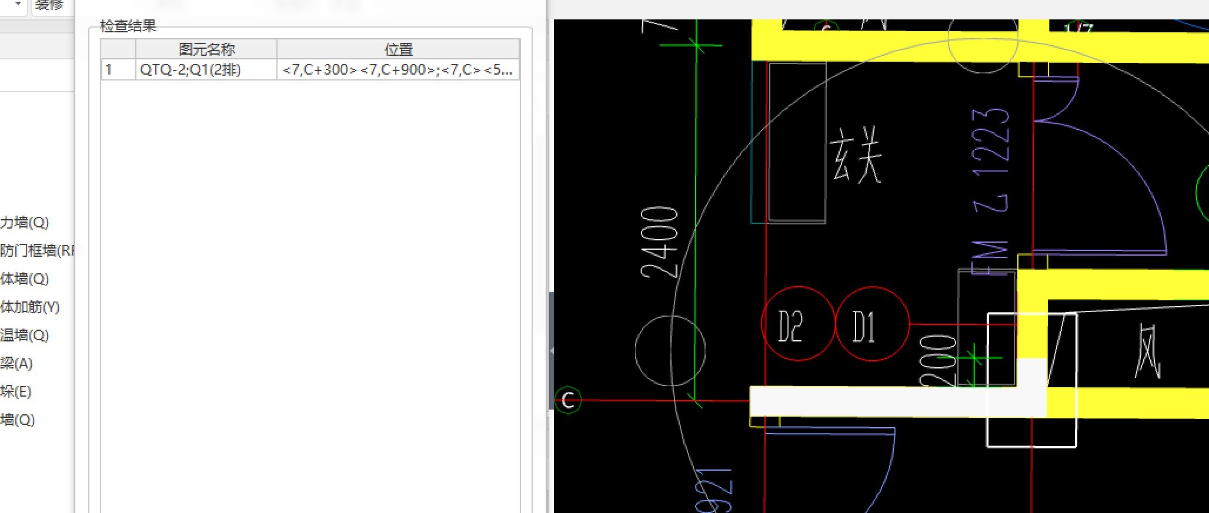This screenshot has width=1209, height=513.
Task: Select 垛(E) in the left component list
Action: (x=16, y=392)
